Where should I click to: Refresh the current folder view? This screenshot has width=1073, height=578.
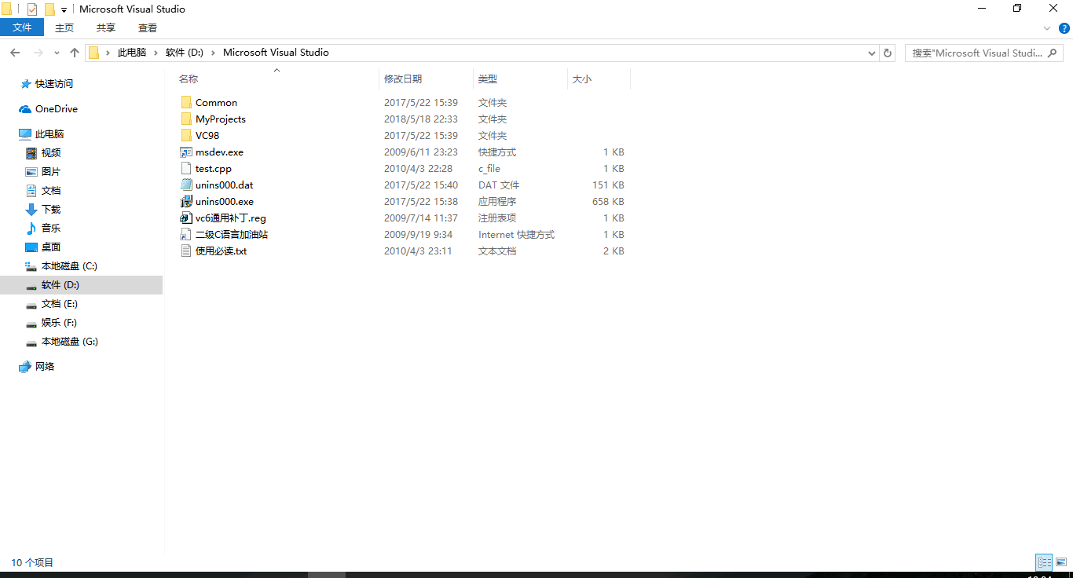point(888,53)
